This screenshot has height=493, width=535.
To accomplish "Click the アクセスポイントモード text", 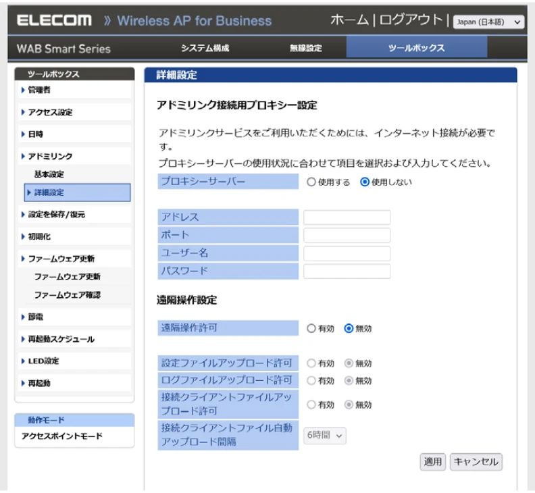I will [x=61, y=436].
